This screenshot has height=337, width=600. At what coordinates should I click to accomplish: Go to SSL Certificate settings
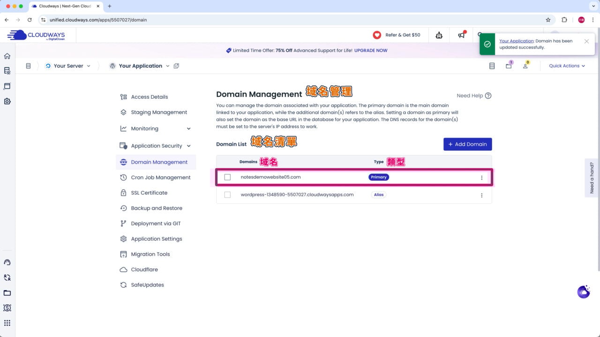(149, 193)
